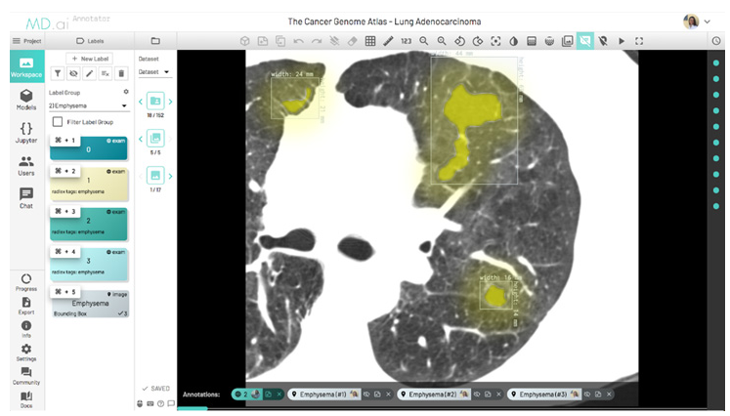Open Label Group settings gear
The image size is (730, 416).
coord(126,92)
